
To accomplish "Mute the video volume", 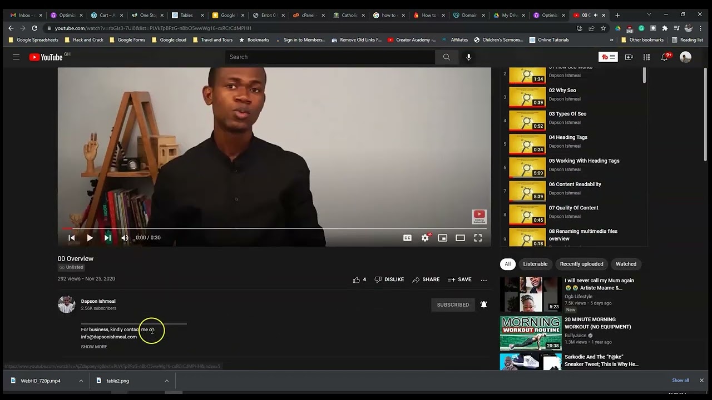I will (x=125, y=238).
